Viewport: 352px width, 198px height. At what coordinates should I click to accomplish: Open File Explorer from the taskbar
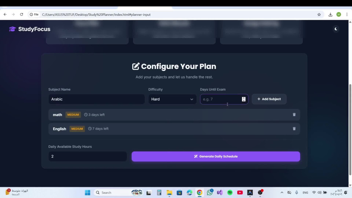(x=169, y=192)
